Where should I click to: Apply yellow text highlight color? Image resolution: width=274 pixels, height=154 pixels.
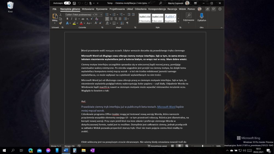[74, 23]
